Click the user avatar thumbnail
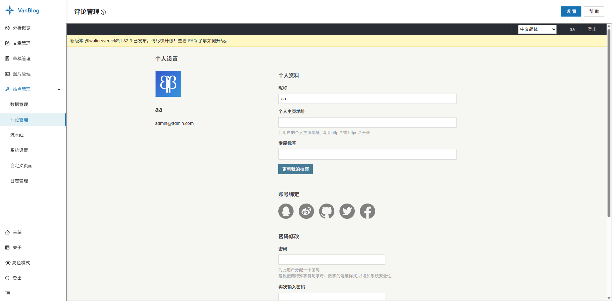 pyautogui.click(x=168, y=84)
